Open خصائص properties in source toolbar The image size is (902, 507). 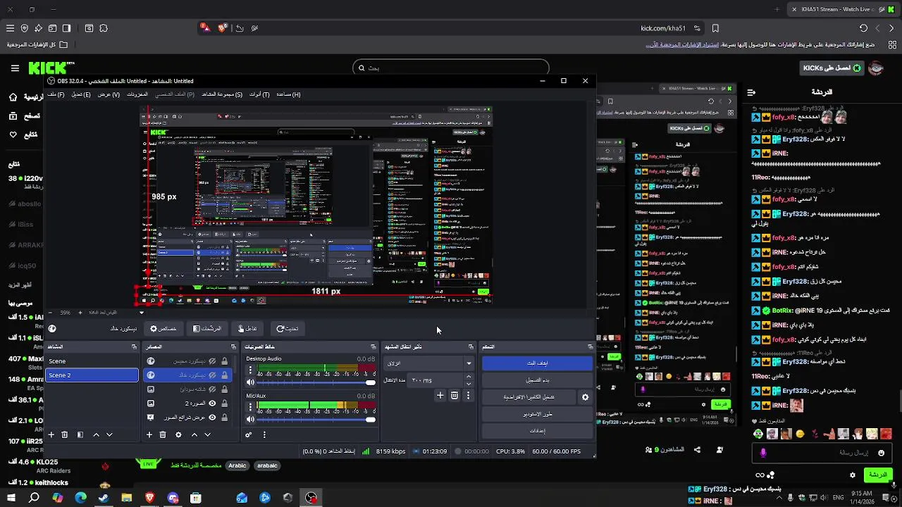163,329
